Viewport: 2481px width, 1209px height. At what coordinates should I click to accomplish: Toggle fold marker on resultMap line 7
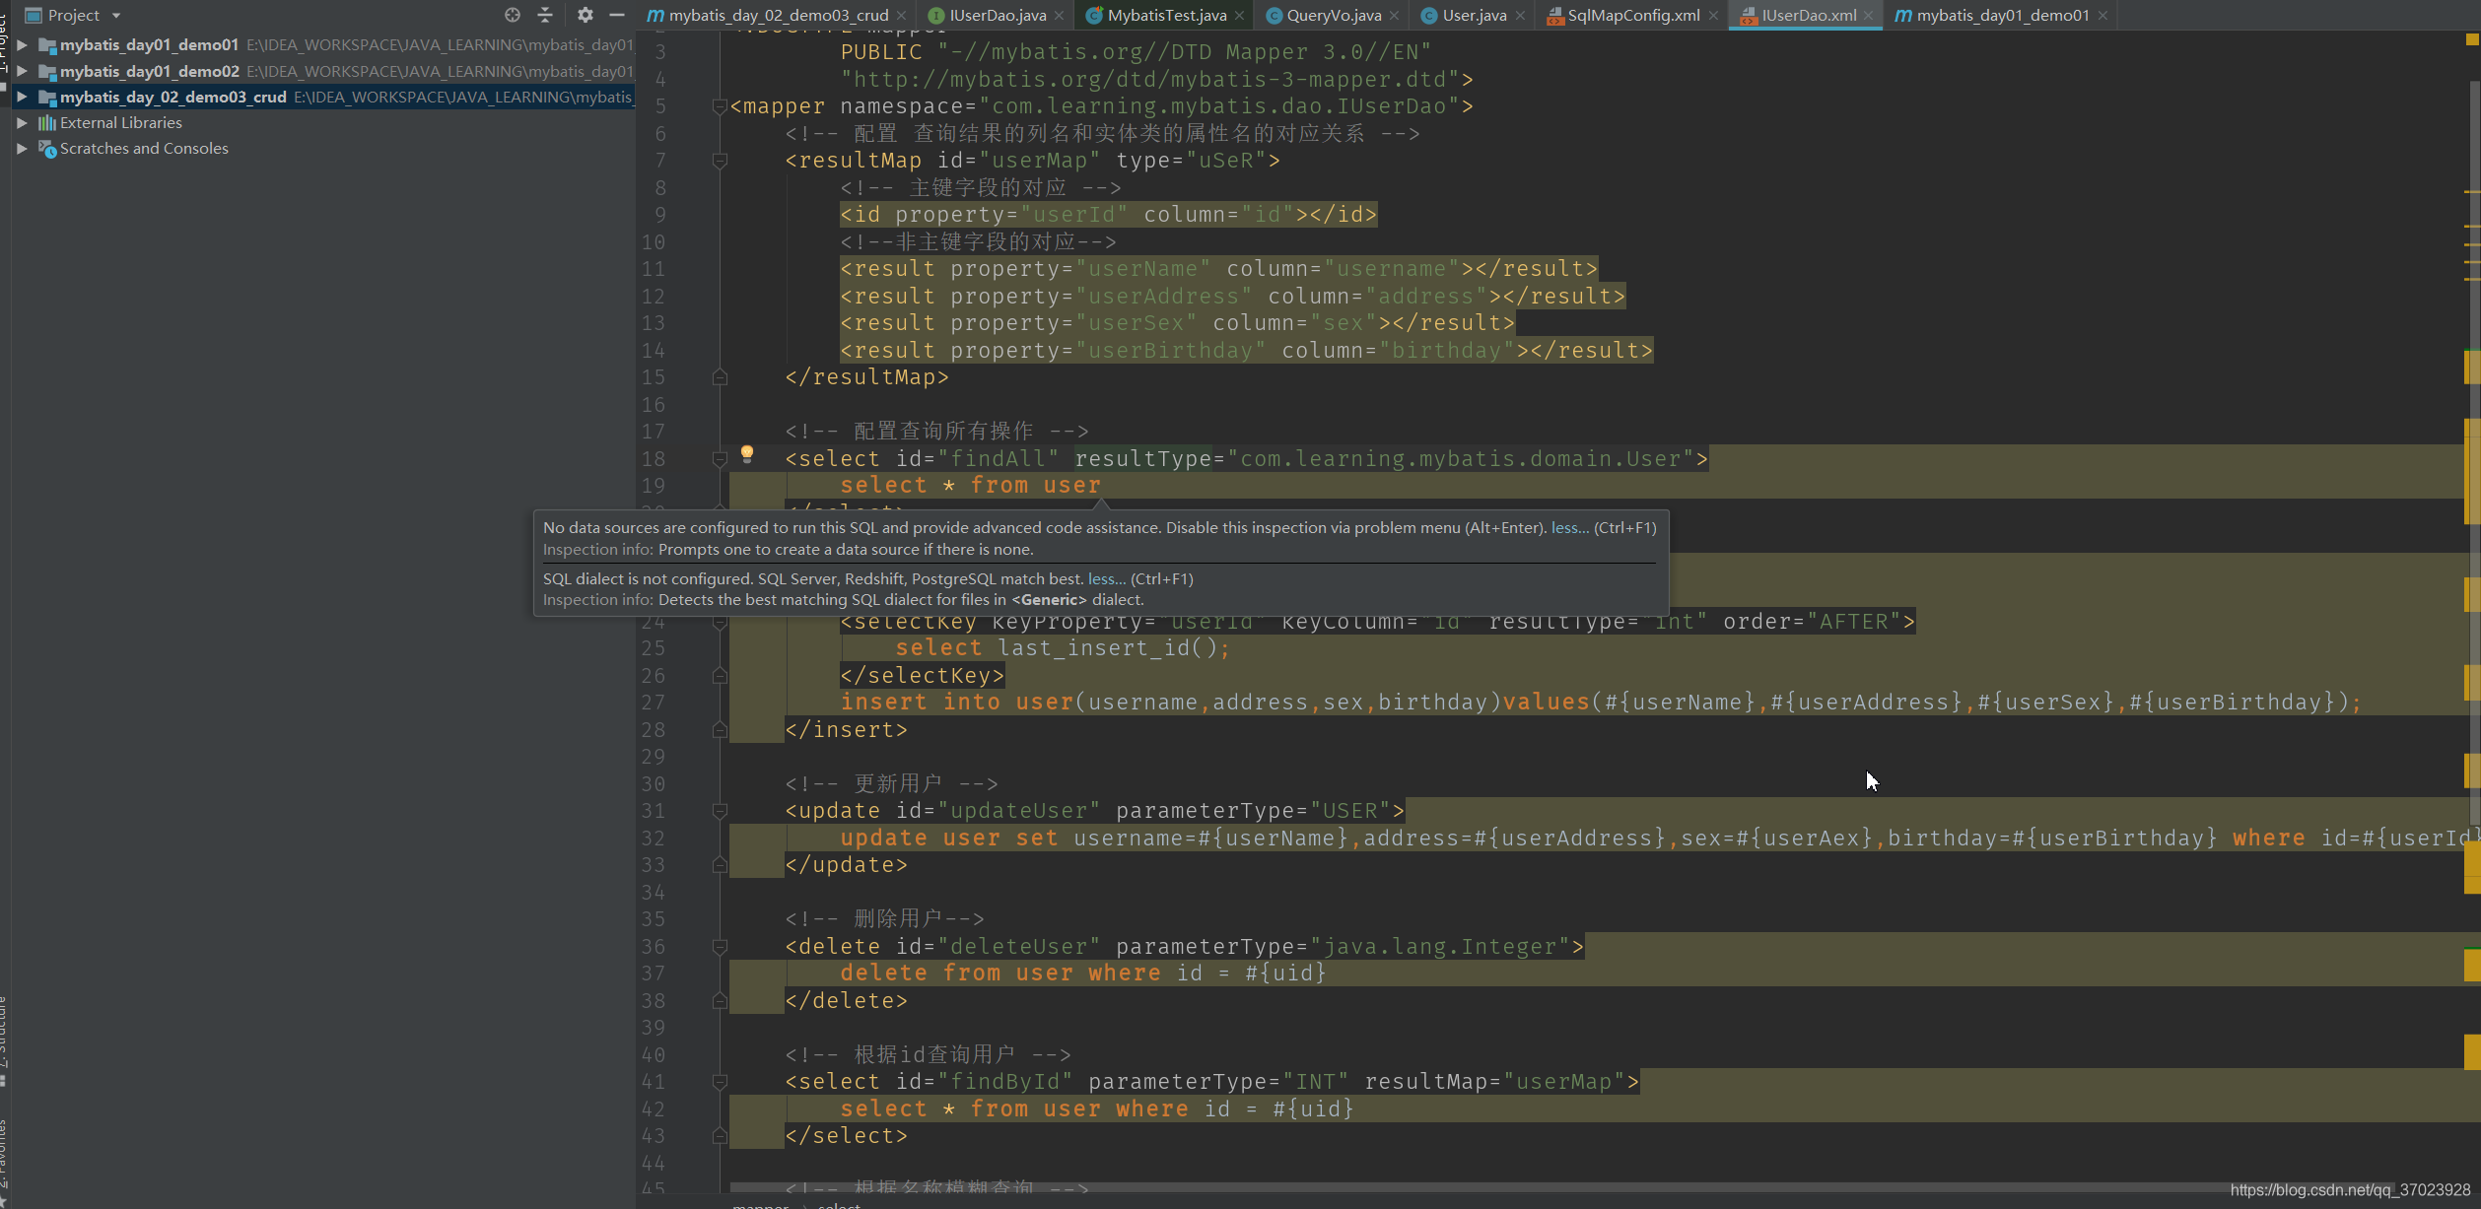[720, 161]
